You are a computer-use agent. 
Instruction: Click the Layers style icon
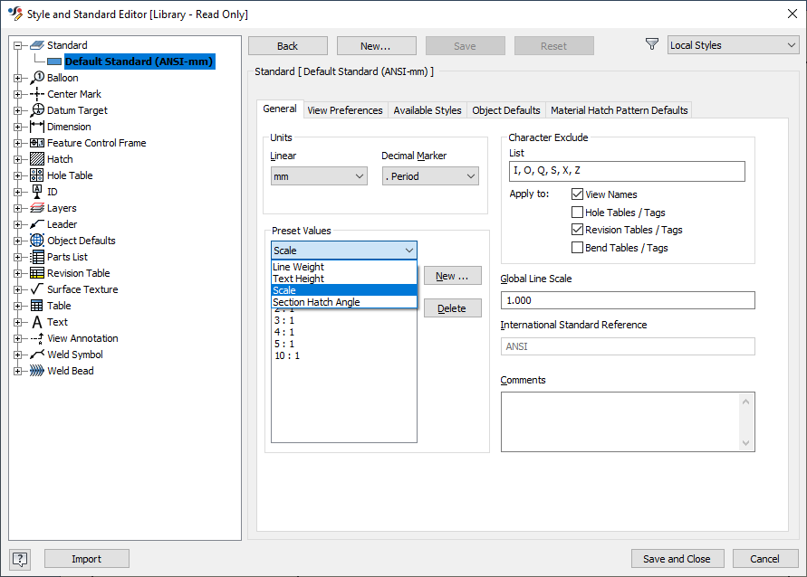(37, 208)
